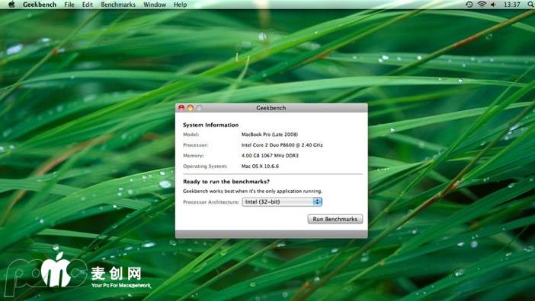Click 'Geekbench works best' hint text
Image resolution: width=535 pixels, height=301 pixels.
coord(252,191)
